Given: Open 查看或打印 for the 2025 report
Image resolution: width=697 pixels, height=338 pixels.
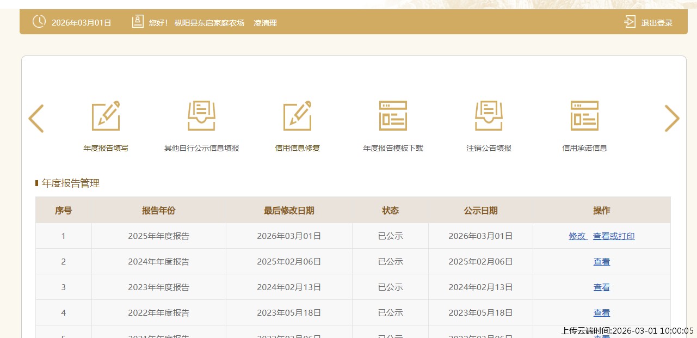Looking at the screenshot, I should point(614,236).
